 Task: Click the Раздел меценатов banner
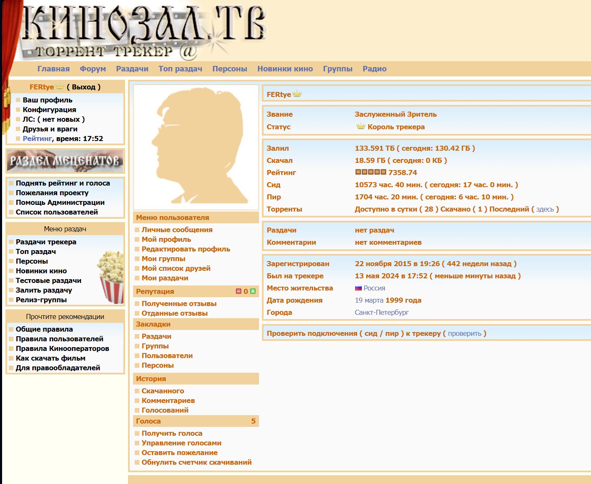point(65,161)
